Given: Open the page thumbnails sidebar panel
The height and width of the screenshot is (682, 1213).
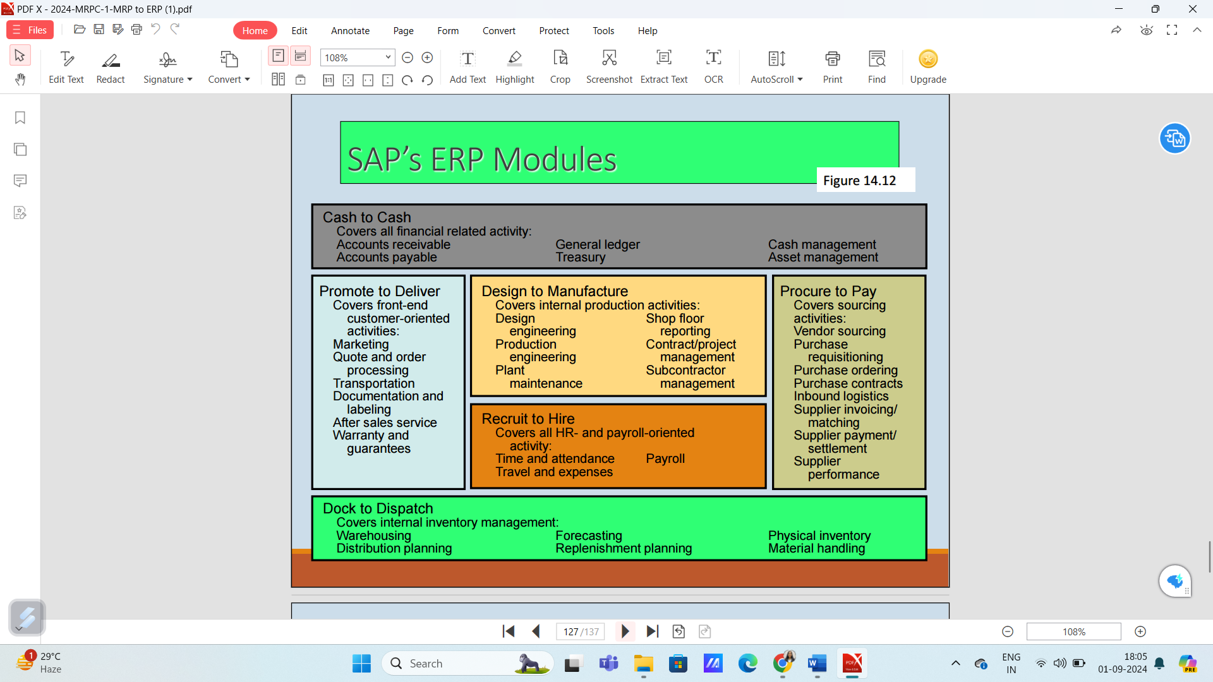Looking at the screenshot, I should (20, 150).
